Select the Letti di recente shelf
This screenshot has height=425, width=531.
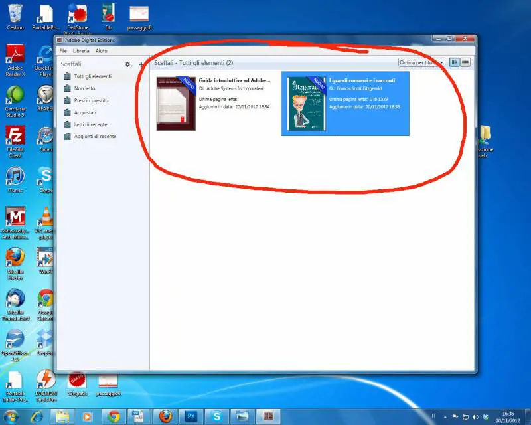90,124
